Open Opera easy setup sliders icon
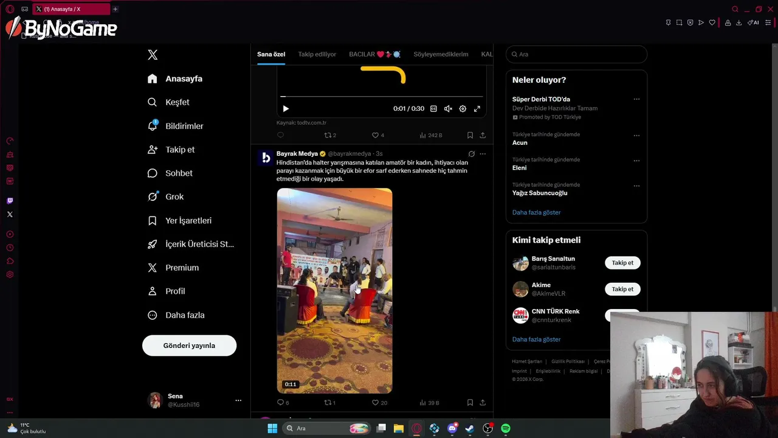 coord(768,23)
